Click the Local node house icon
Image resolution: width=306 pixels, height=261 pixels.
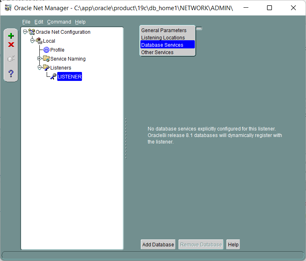(39, 41)
